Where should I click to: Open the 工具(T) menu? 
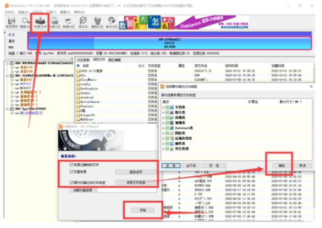(x=51, y=12)
